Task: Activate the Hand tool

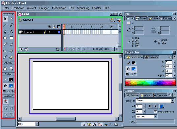Action: coord(5,68)
